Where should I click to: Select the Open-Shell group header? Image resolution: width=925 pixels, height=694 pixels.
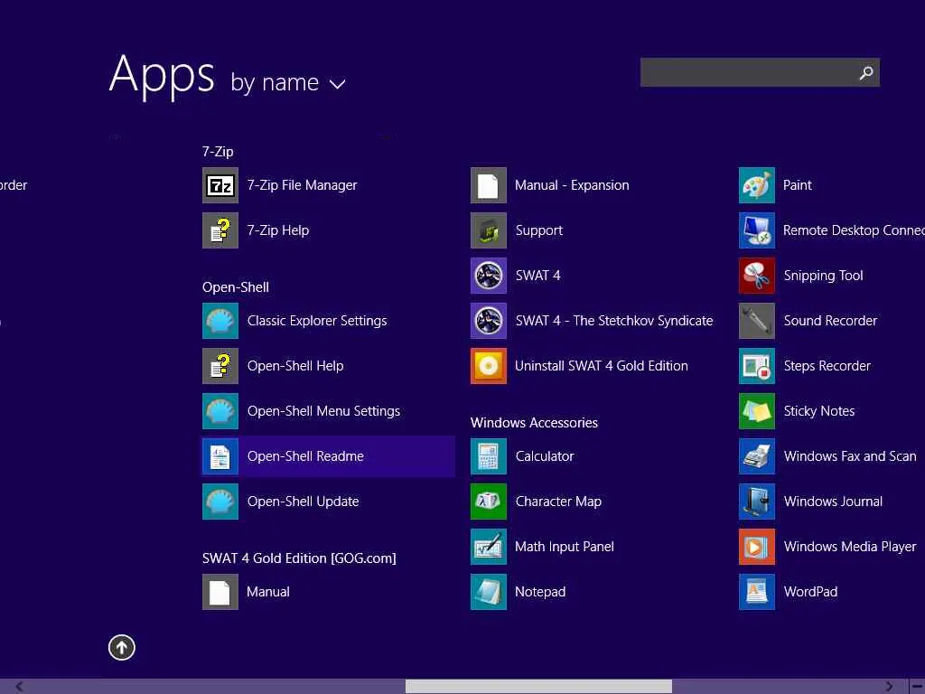click(236, 287)
